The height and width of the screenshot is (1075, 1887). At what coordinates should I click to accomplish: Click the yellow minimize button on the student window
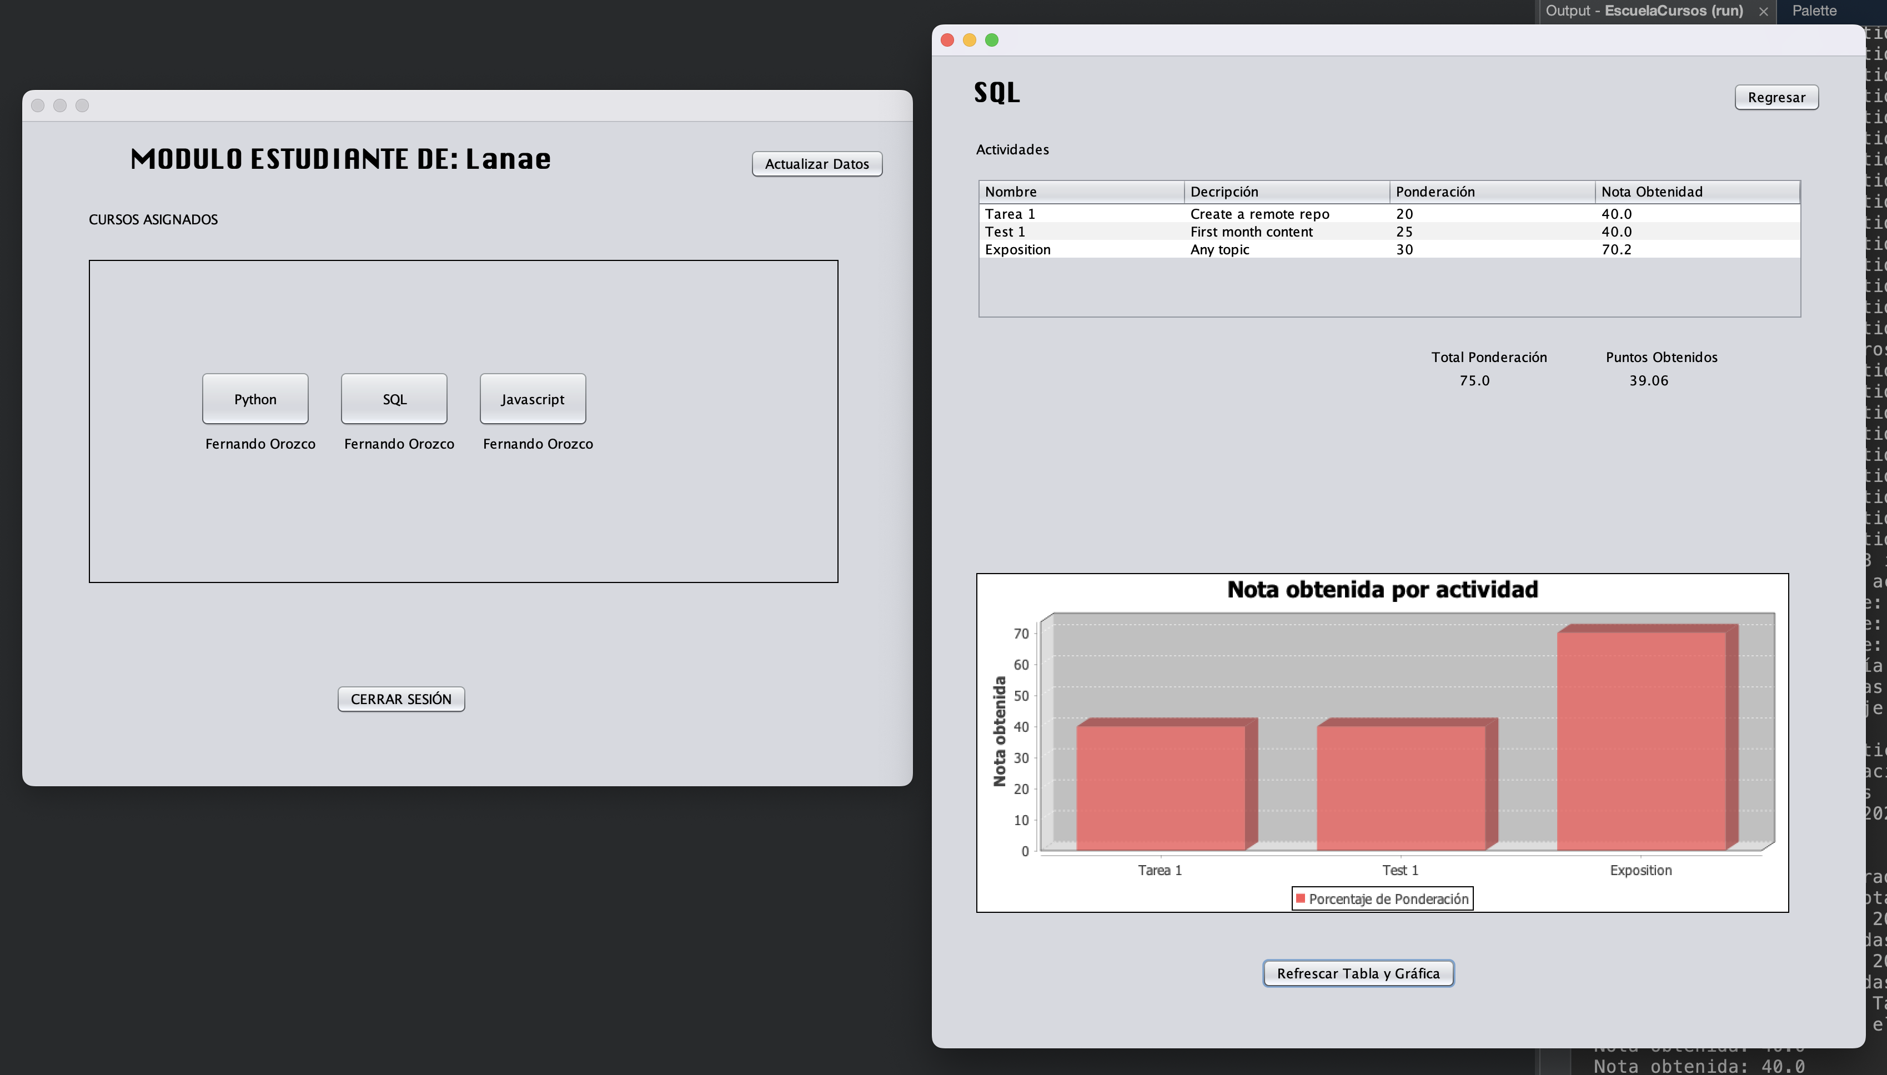pyautogui.click(x=60, y=105)
